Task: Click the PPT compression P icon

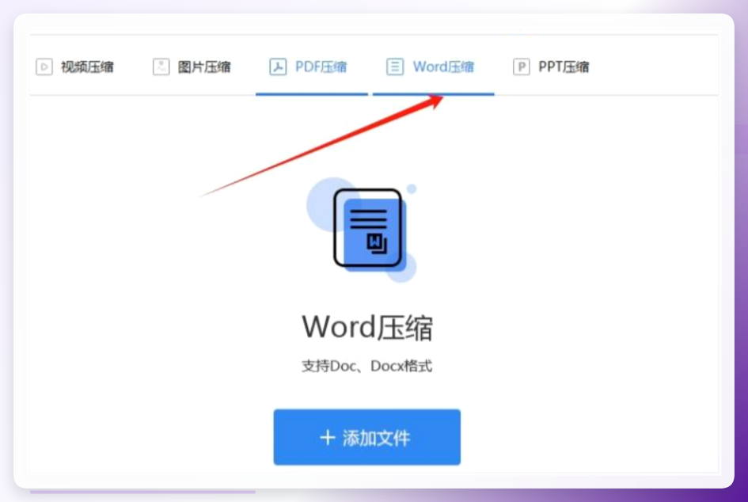Action: (x=521, y=67)
